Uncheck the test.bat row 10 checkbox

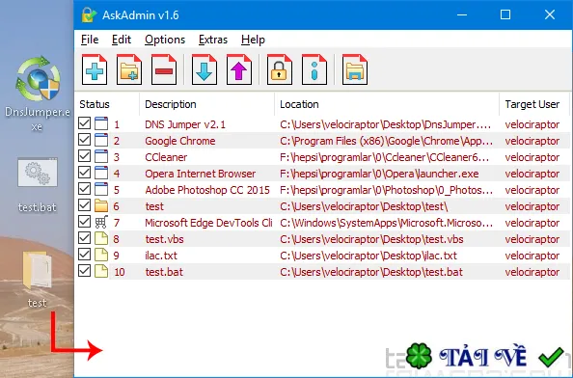click(x=85, y=271)
